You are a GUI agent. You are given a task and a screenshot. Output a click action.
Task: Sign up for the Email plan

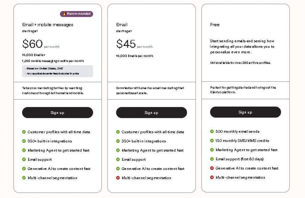pyautogui.click(x=151, y=113)
